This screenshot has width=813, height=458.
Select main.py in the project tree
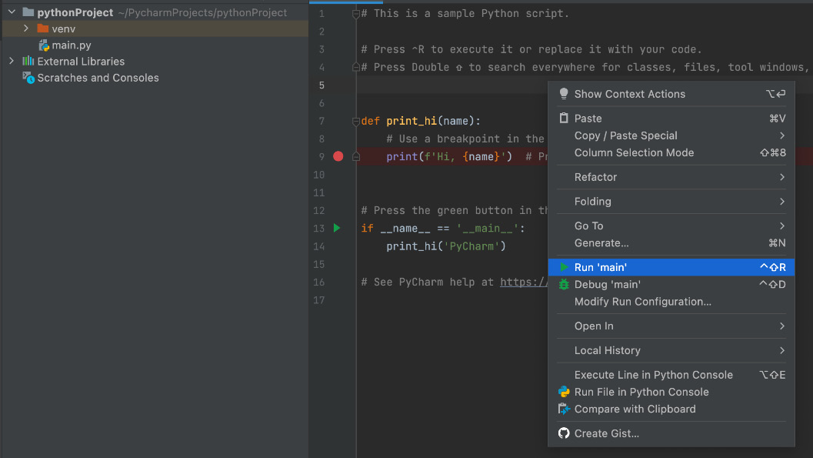tap(72, 45)
